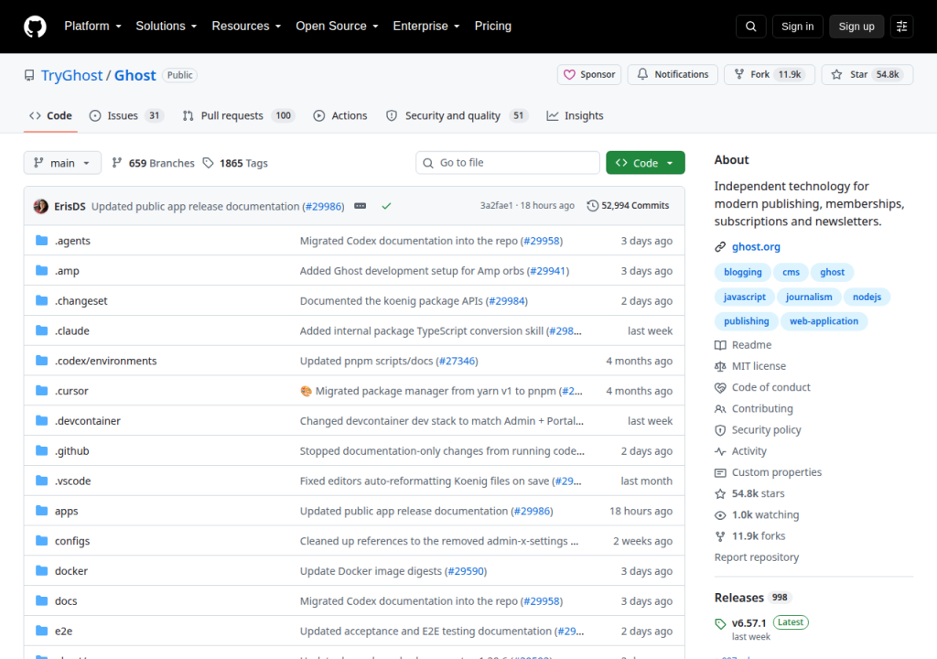This screenshot has width=937, height=659.
Task: Click the docker folder icon
Action: point(41,570)
